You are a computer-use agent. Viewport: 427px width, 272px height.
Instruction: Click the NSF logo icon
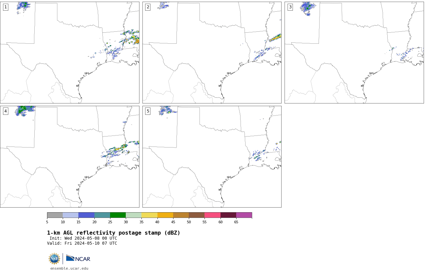pyautogui.click(x=54, y=259)
